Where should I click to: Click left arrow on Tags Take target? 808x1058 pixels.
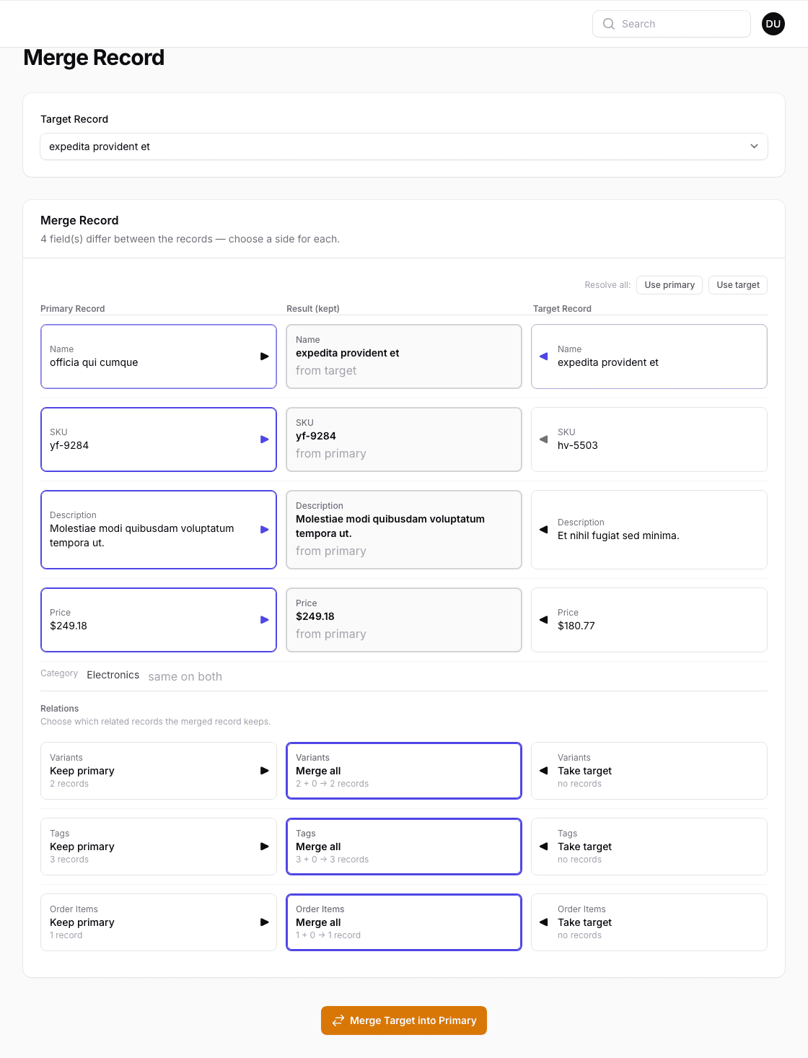[x=543, y=847]
